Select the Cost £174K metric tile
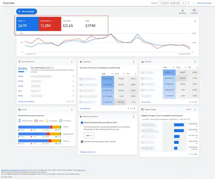 click(x=95, y=24)
